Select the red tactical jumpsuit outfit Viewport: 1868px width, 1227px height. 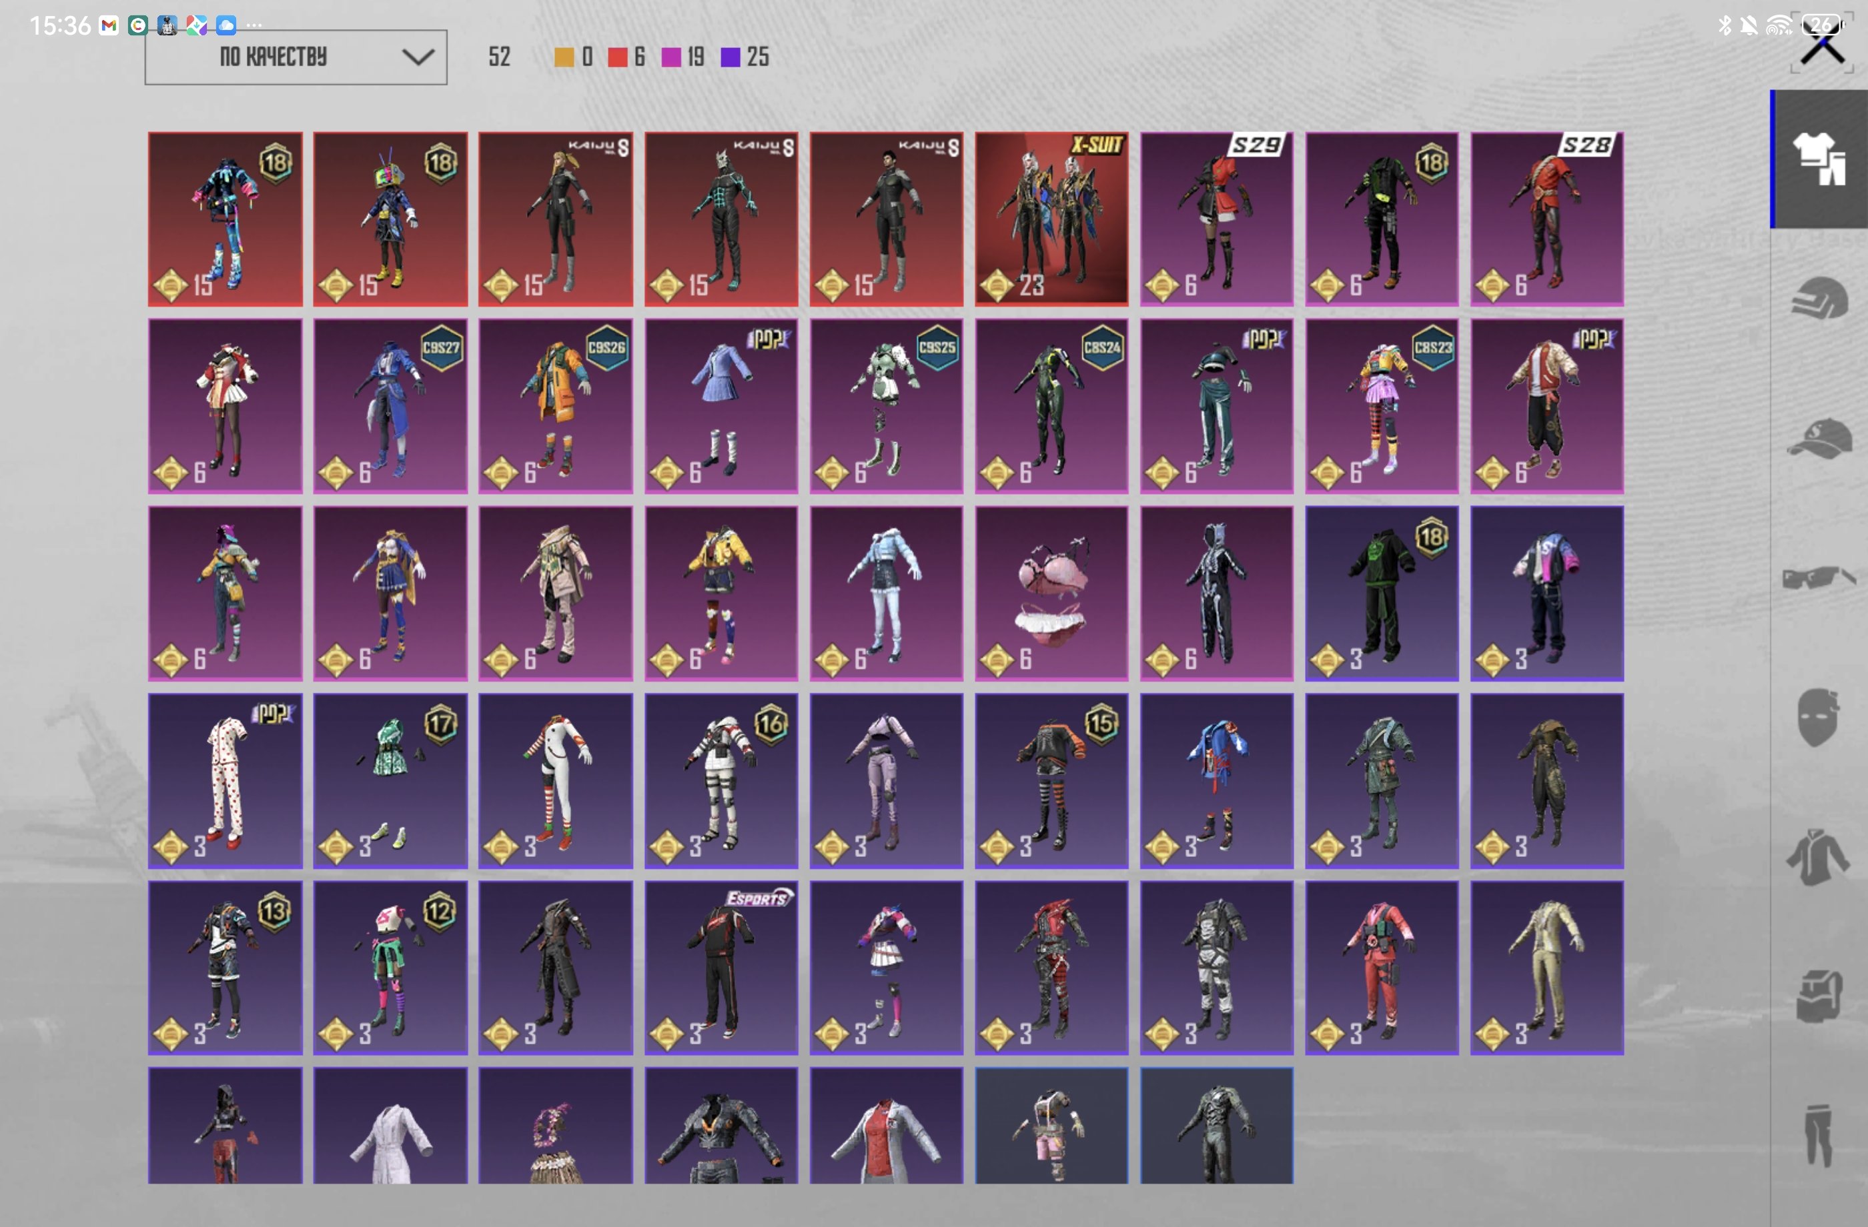point(1382,968)
